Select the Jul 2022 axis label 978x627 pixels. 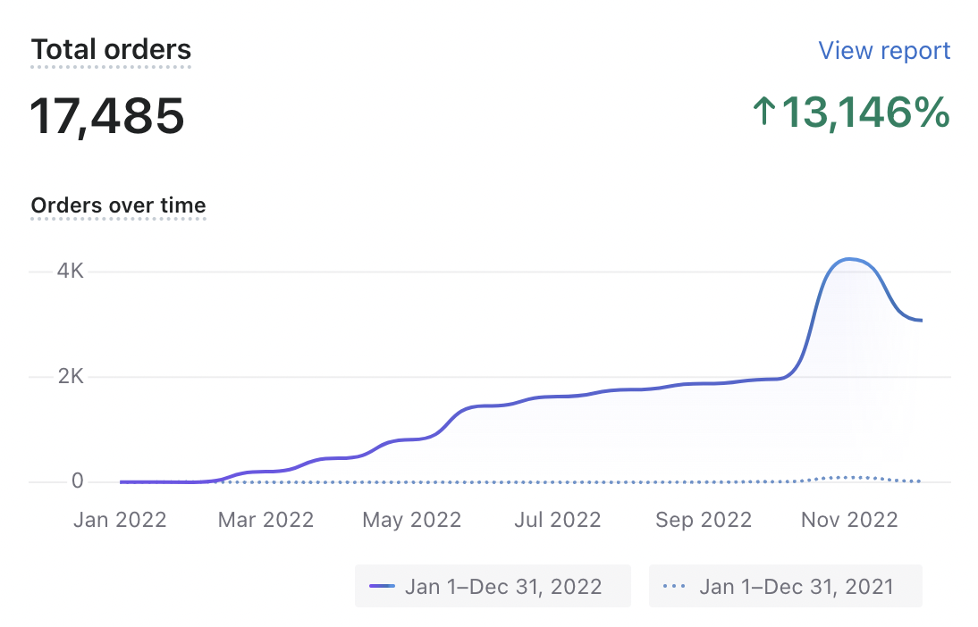coord(559,520)
